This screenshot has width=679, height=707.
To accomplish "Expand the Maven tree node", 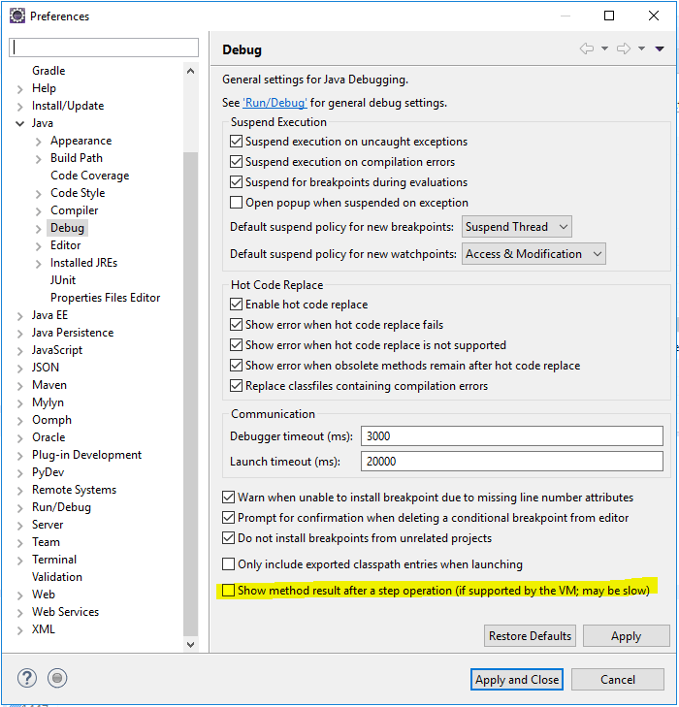I will [x=19, y=386].
